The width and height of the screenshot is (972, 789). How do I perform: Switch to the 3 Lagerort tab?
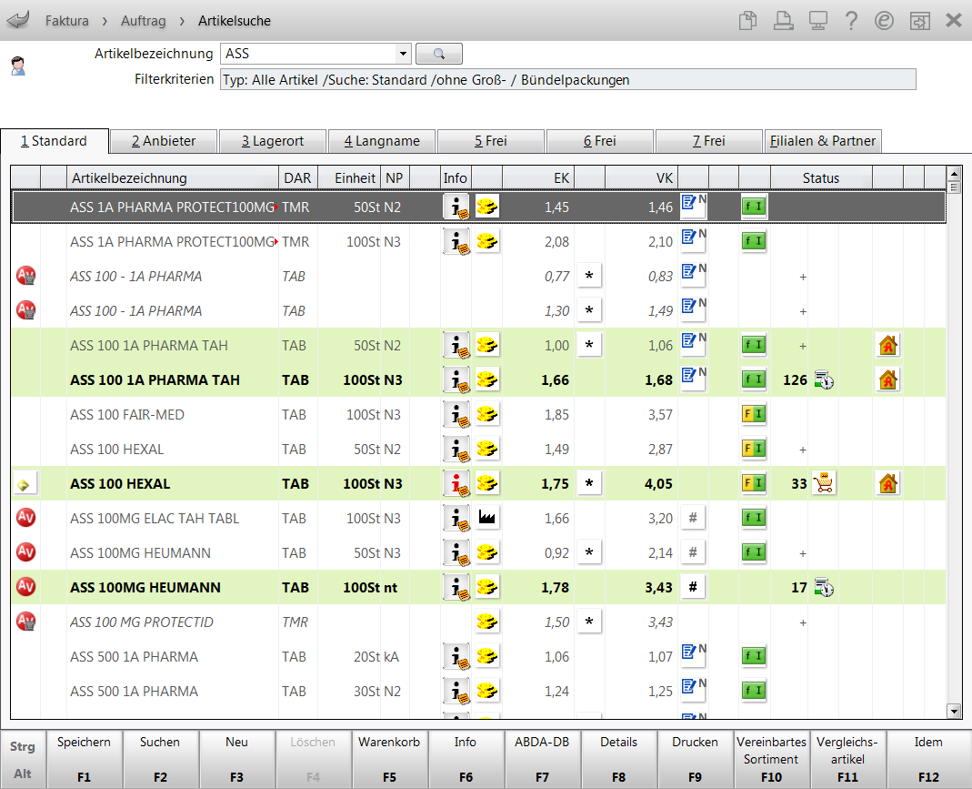(273, 141)
